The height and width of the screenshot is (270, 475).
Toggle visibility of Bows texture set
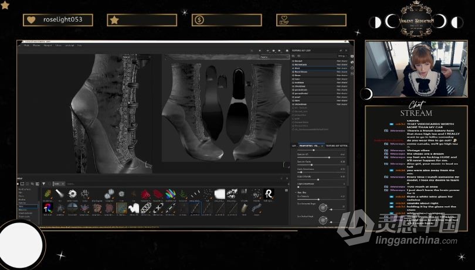293,76
